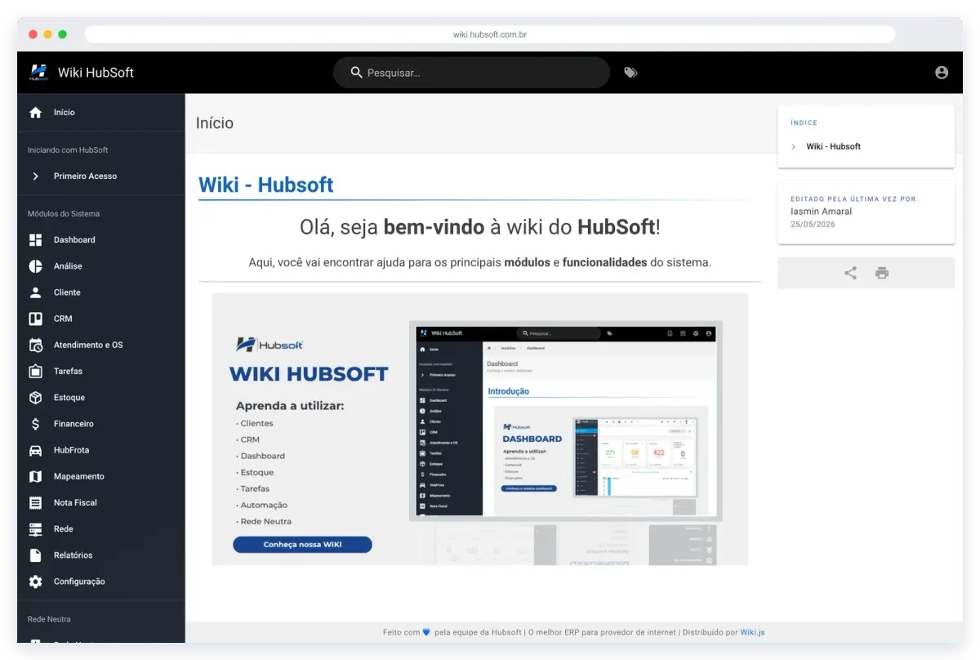Click the Financeiro dollar icon
The image size is (980, 660).
tap(35, 424)
